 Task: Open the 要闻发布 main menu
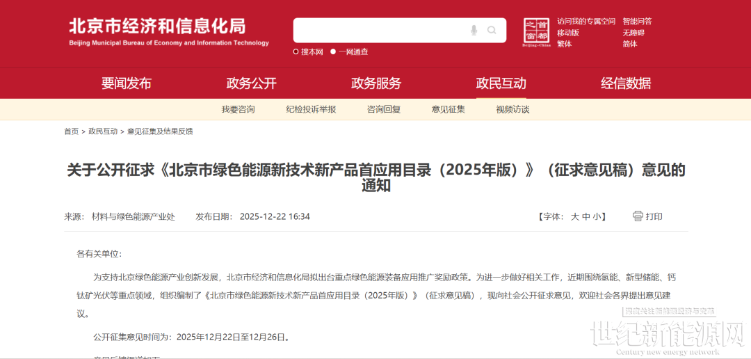126,83
